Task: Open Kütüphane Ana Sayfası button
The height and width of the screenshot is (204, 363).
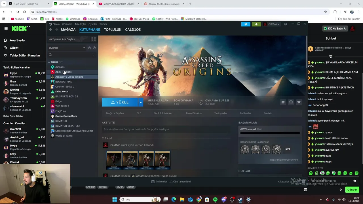Action: [68, 39]
